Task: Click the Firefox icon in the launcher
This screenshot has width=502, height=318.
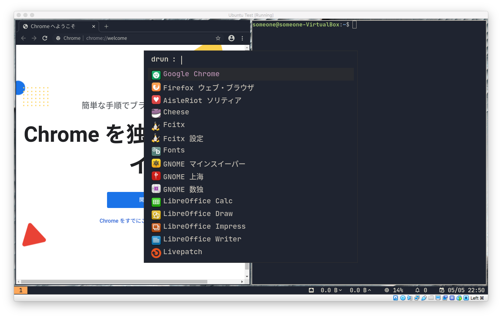Action: tap(156, 87)
